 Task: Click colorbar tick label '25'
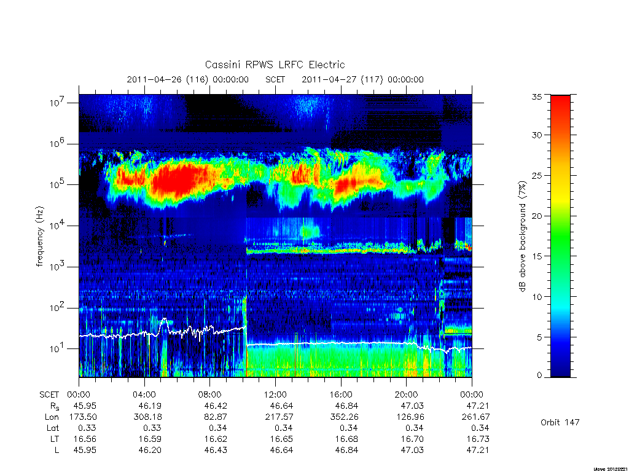[536, 175]
